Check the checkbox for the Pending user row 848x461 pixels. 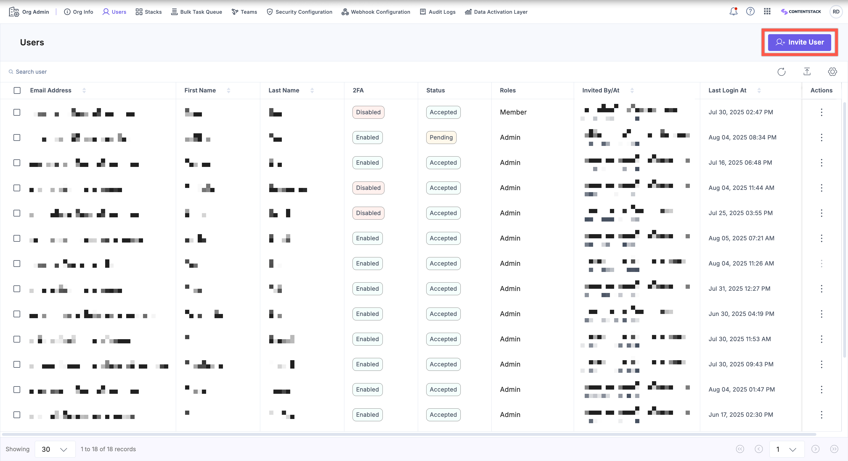click(x=17, y=138)
